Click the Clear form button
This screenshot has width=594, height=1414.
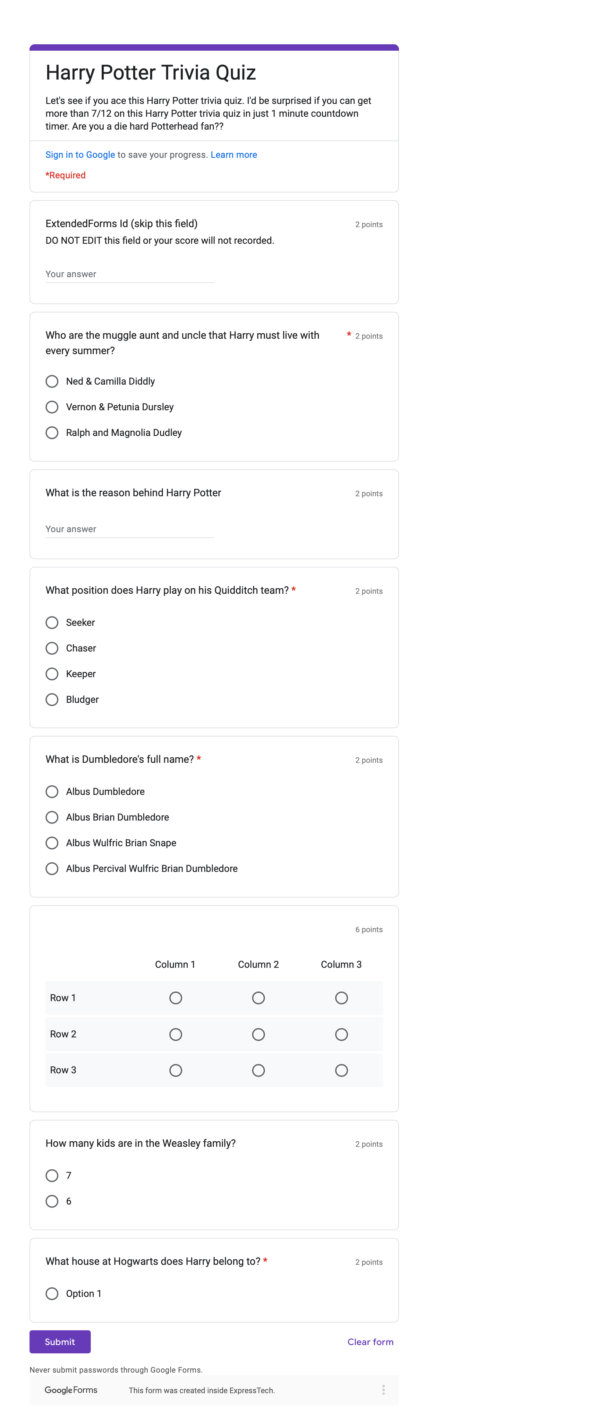coord(370,1342)
